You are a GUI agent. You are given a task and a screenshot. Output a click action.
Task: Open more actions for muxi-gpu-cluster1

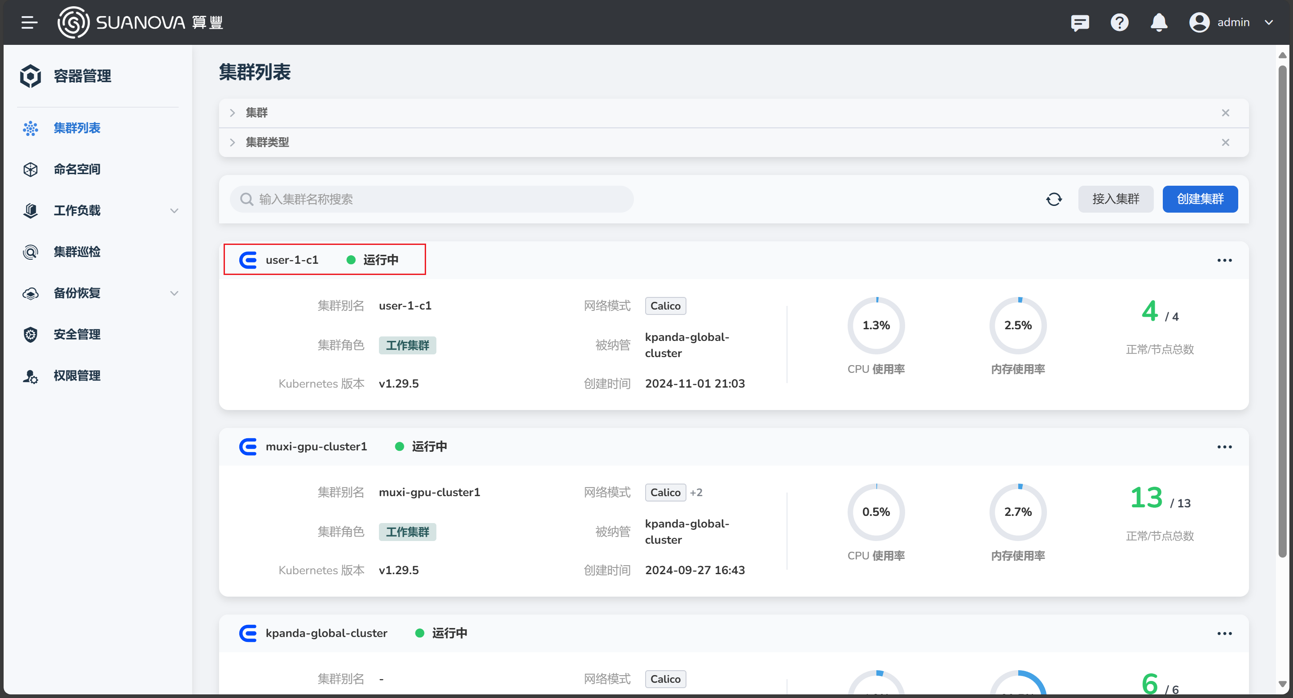point(1224,447)
